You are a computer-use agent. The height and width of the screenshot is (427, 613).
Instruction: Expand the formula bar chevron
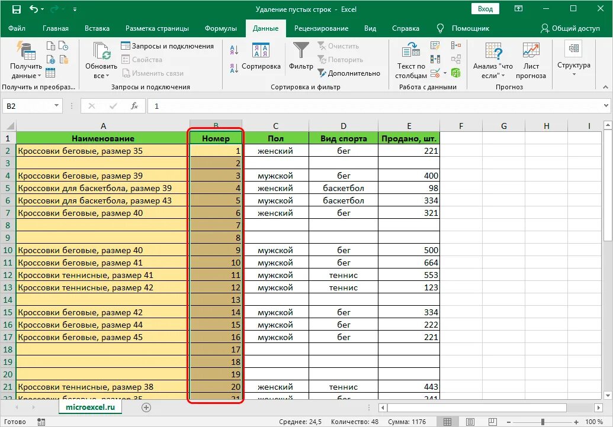(x=606, y=105)
